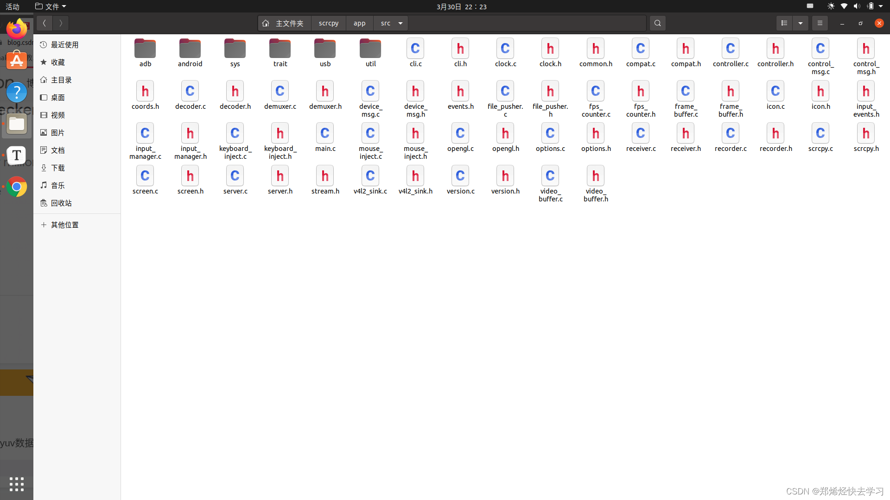This screenshot has height=500, width=890.
Task: Open 桌面 in sidebar
Action: (x=77, y=97)
